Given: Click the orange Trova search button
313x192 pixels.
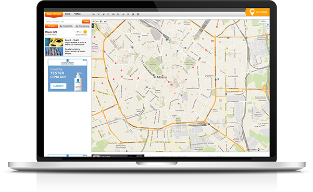Looking at the screenshot, I should (86, 21).
